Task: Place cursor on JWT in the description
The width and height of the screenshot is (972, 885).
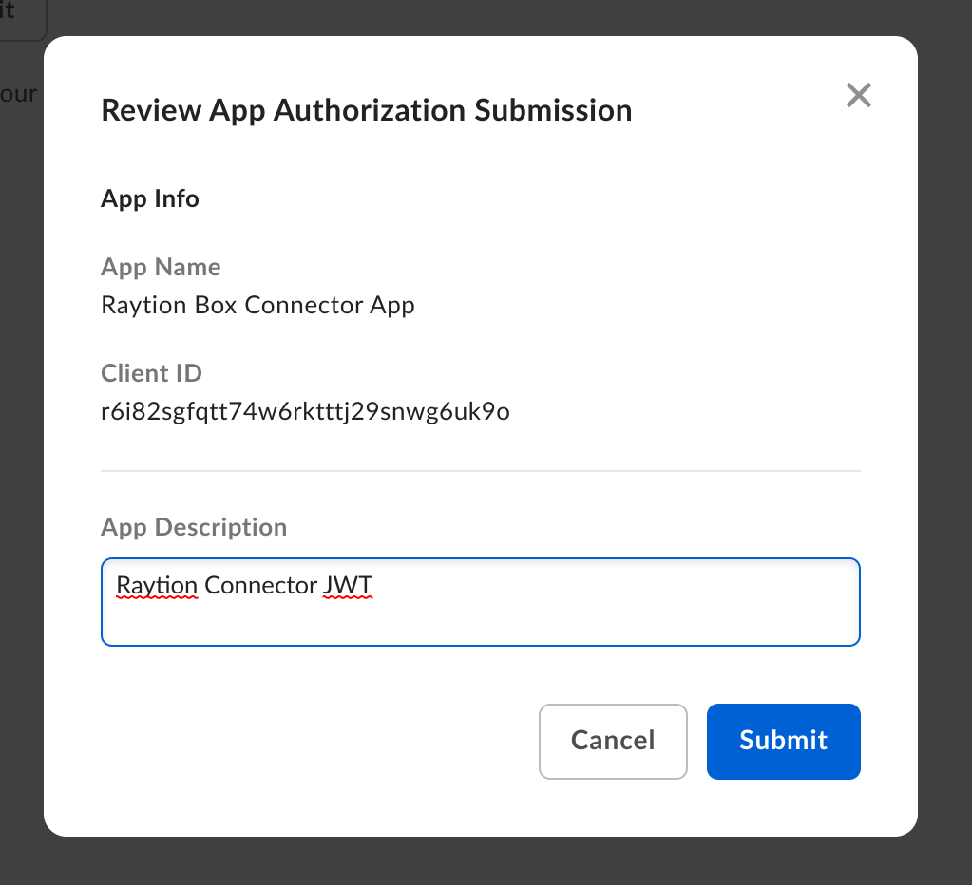Action: click(348, 585)
